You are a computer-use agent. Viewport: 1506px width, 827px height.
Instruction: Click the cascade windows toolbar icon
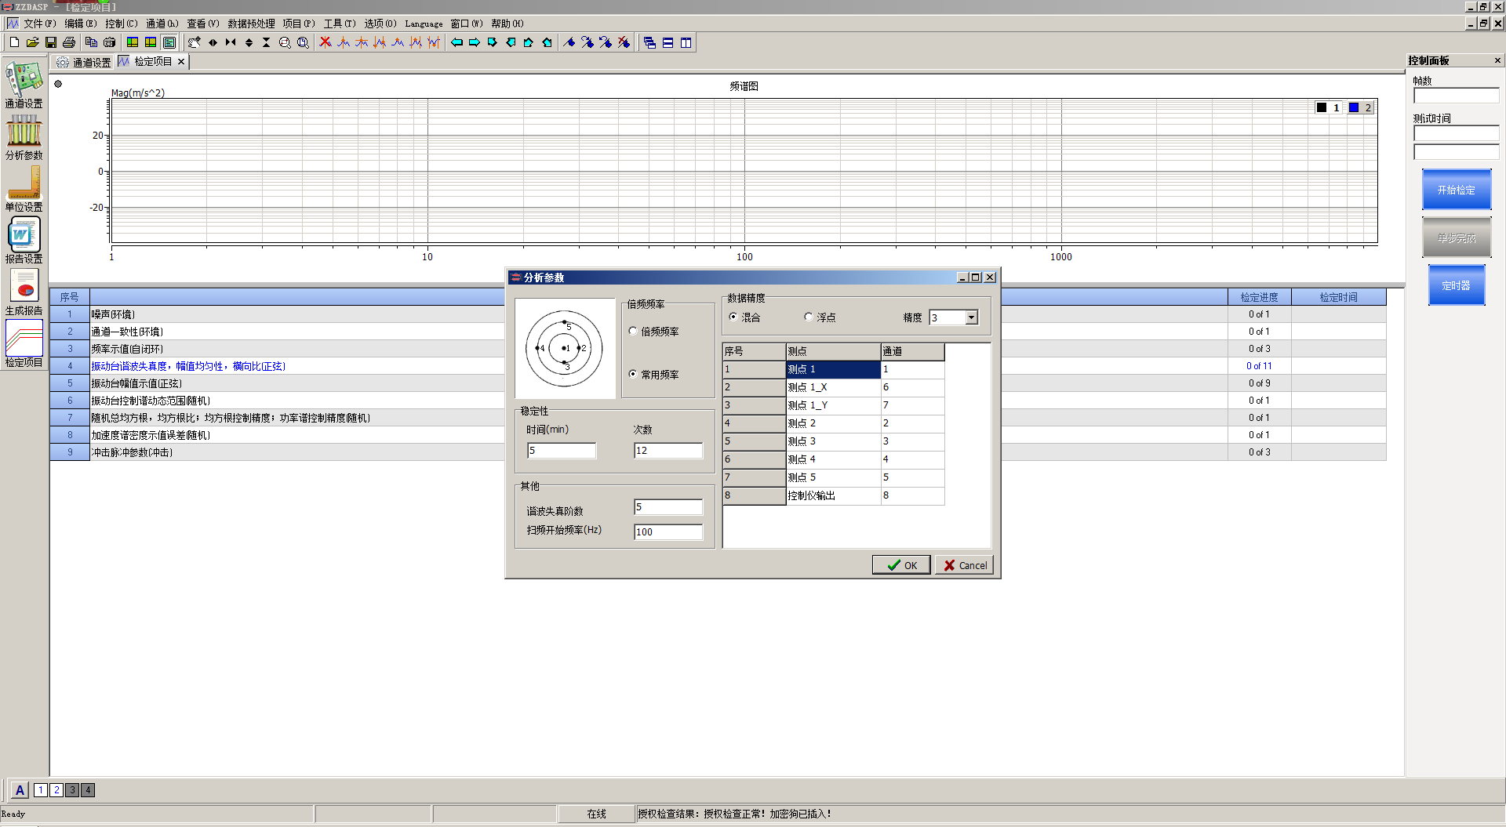pos(649,42)
